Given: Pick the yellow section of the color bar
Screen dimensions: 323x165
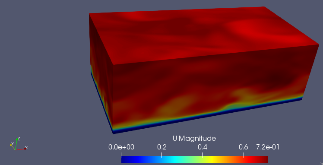Looking at the screenshot, I should (x=212, y=159).
